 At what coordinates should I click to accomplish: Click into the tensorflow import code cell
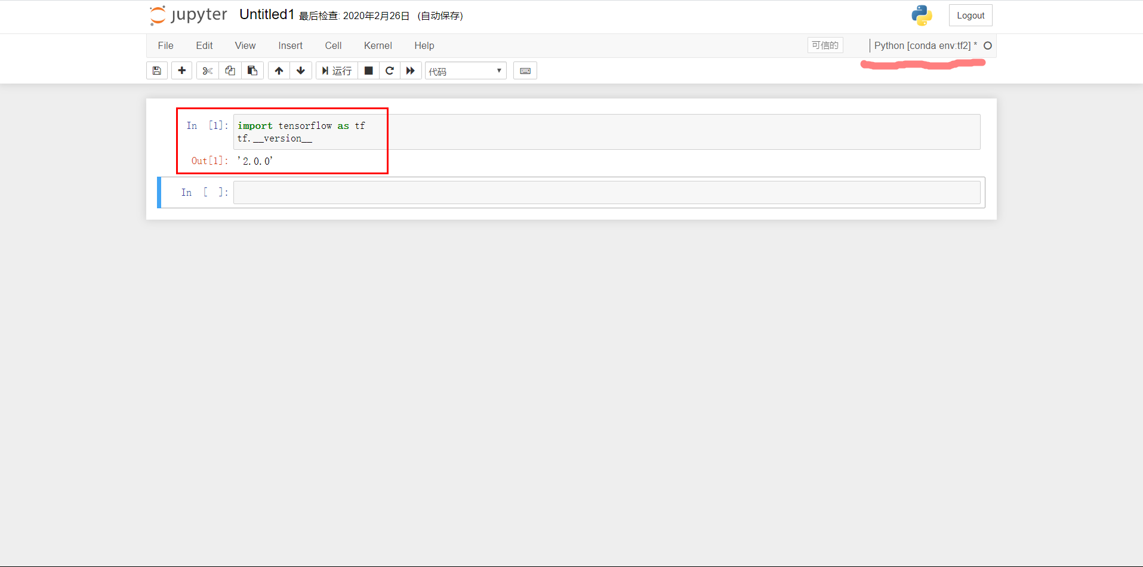(x=606, y=132)
